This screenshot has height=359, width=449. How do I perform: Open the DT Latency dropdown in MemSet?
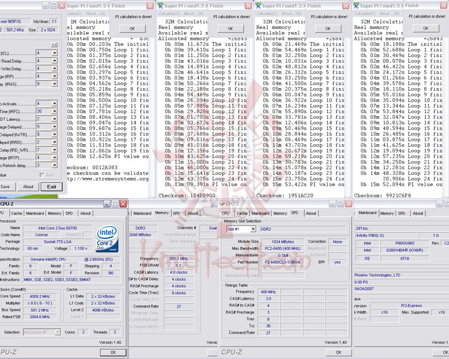tap(54, 119)
